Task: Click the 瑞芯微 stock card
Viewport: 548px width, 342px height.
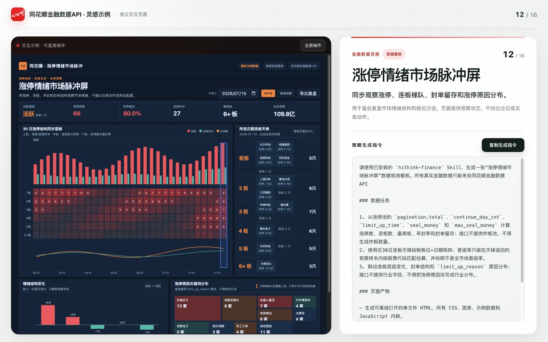Action: [x=284, y=207]
